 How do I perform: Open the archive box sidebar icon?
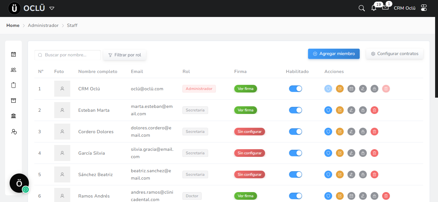[13, 101]
